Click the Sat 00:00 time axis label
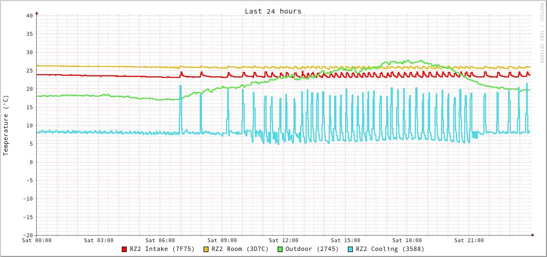547x257 pixels. [37, 240]
